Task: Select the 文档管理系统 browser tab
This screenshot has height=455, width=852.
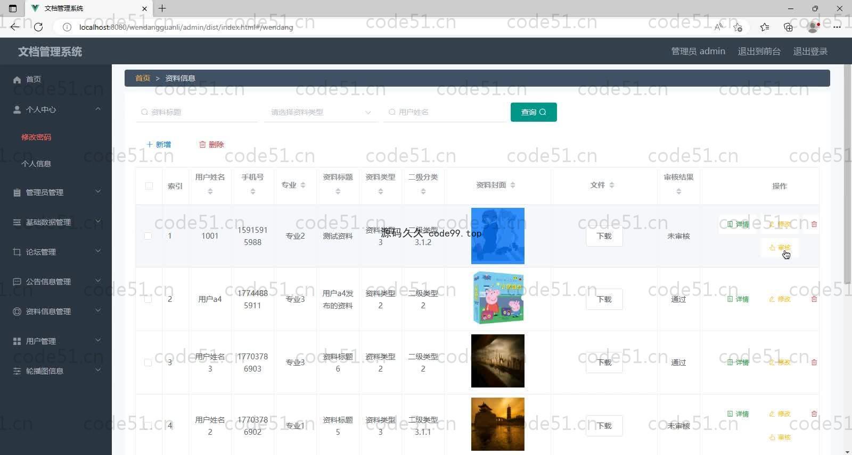Action: pyautogui.click(x=89, y=9)
